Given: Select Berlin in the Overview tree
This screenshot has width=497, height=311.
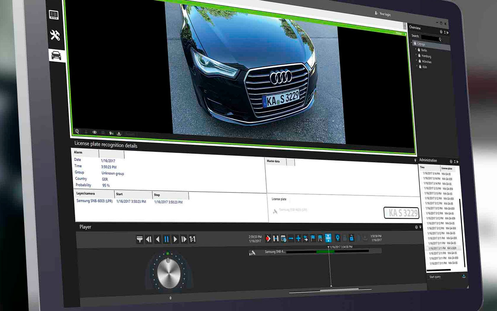Looking at the screenshot, I should coord(424,50).
